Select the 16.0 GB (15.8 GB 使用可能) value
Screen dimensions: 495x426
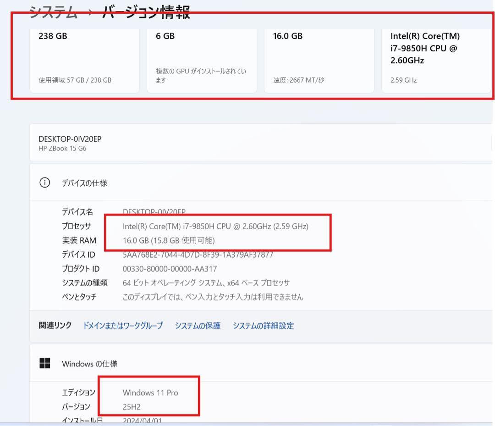pos(169,240)
